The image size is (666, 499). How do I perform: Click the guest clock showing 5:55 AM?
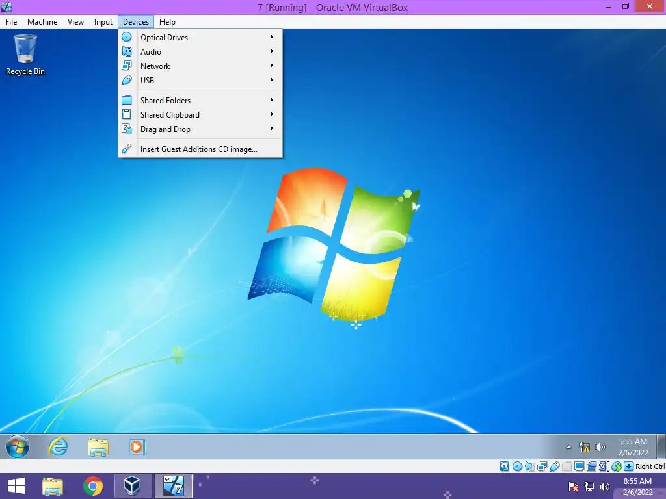(x=633, y=447)
